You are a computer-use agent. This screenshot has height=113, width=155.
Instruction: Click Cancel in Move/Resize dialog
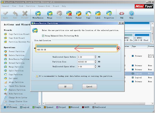[x=90, y=86]
